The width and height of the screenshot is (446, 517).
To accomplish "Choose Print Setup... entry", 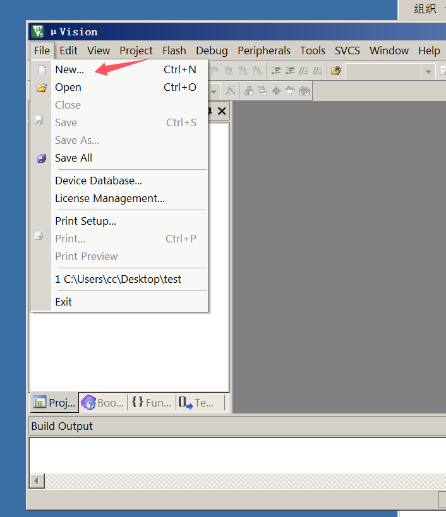I will pyautogui.click(x=119, y=221).
